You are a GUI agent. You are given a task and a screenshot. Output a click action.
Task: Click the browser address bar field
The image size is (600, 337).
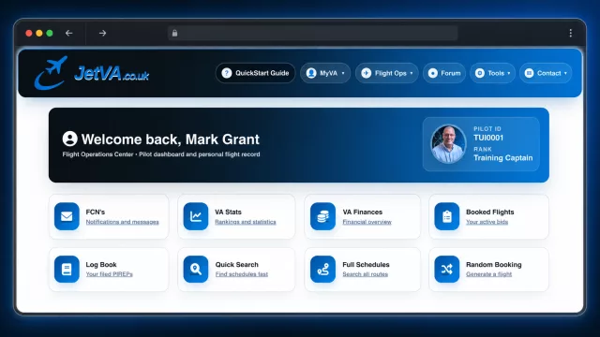tap(312, 34)
